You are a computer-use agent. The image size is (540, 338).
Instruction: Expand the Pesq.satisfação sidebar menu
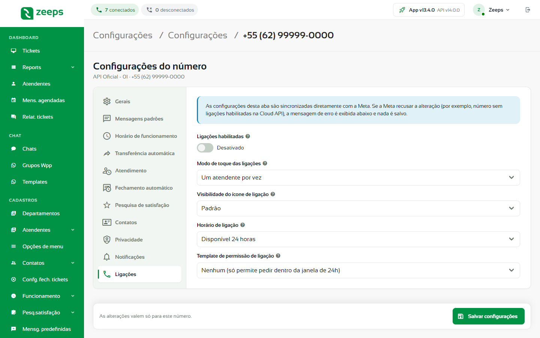[x=42, y=312]
